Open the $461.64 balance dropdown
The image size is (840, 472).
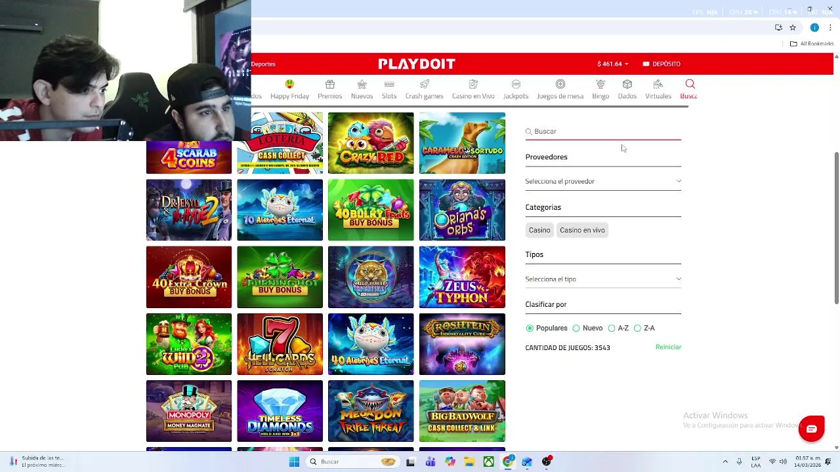tap(613, 64)
